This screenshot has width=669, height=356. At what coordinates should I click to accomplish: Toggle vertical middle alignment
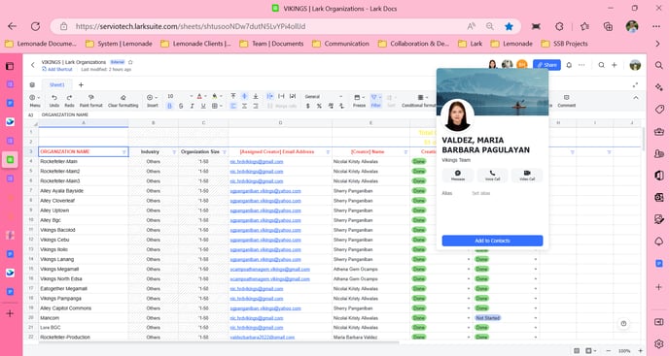pyautogui.click(x=244, y=97)
